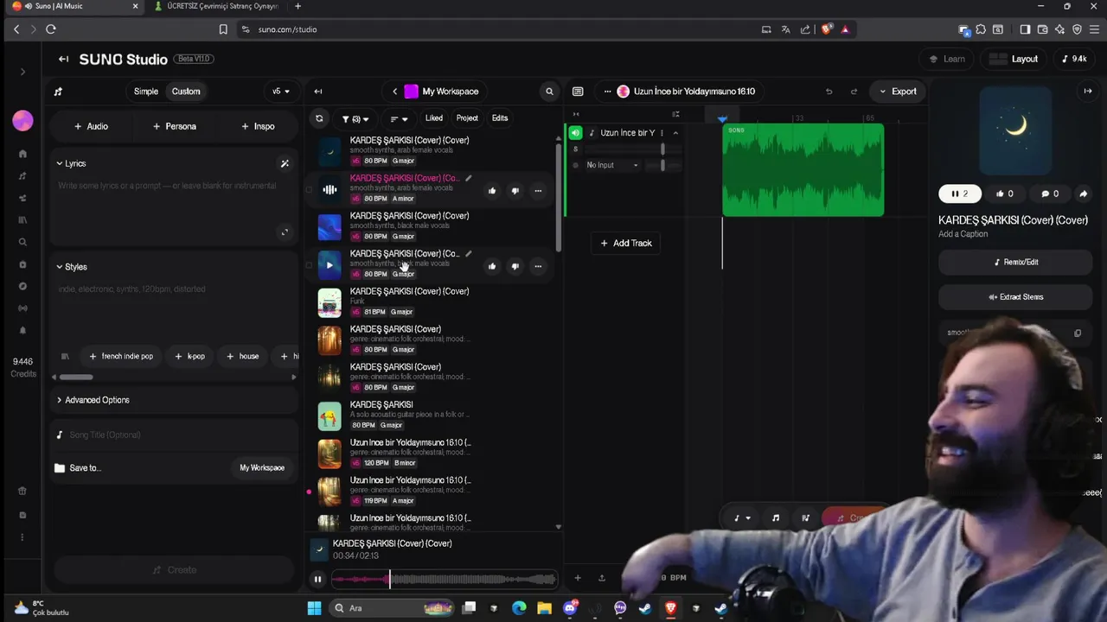Viewport: 1107px width, 622px height.
Task: Adjust the track volume slider
Action: tap(662, 149)
